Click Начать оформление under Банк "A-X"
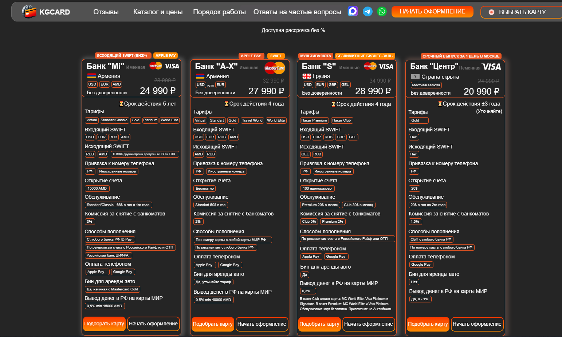 [262, 324]
